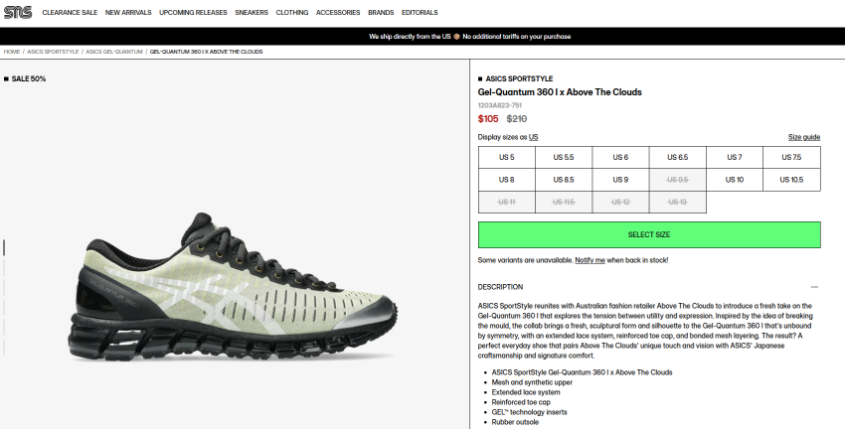Click the image gallery position indicator
This screenshot has width=845, height=429.
click(4, 247)
